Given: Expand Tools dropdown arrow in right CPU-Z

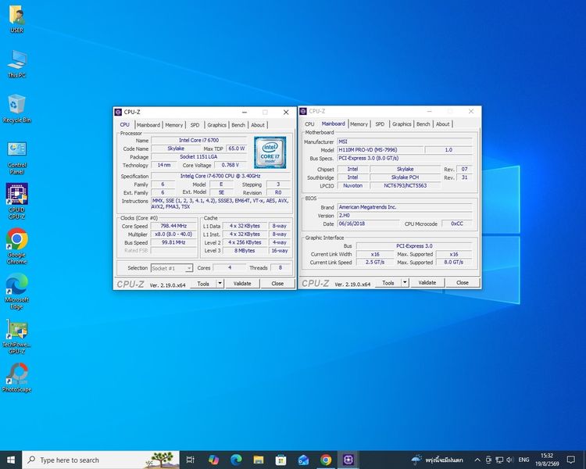Looking at the screenshot, I should [x=405, y=282].
